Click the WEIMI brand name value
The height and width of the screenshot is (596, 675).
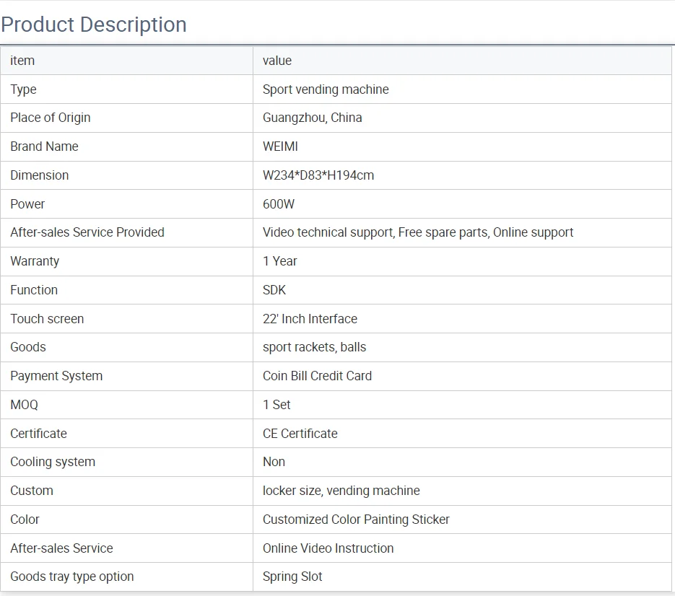click(280, 146)
